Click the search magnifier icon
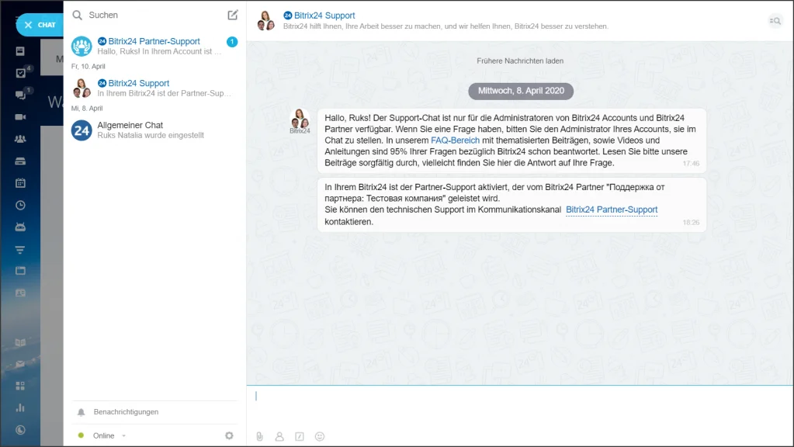 tap(77, 16)
